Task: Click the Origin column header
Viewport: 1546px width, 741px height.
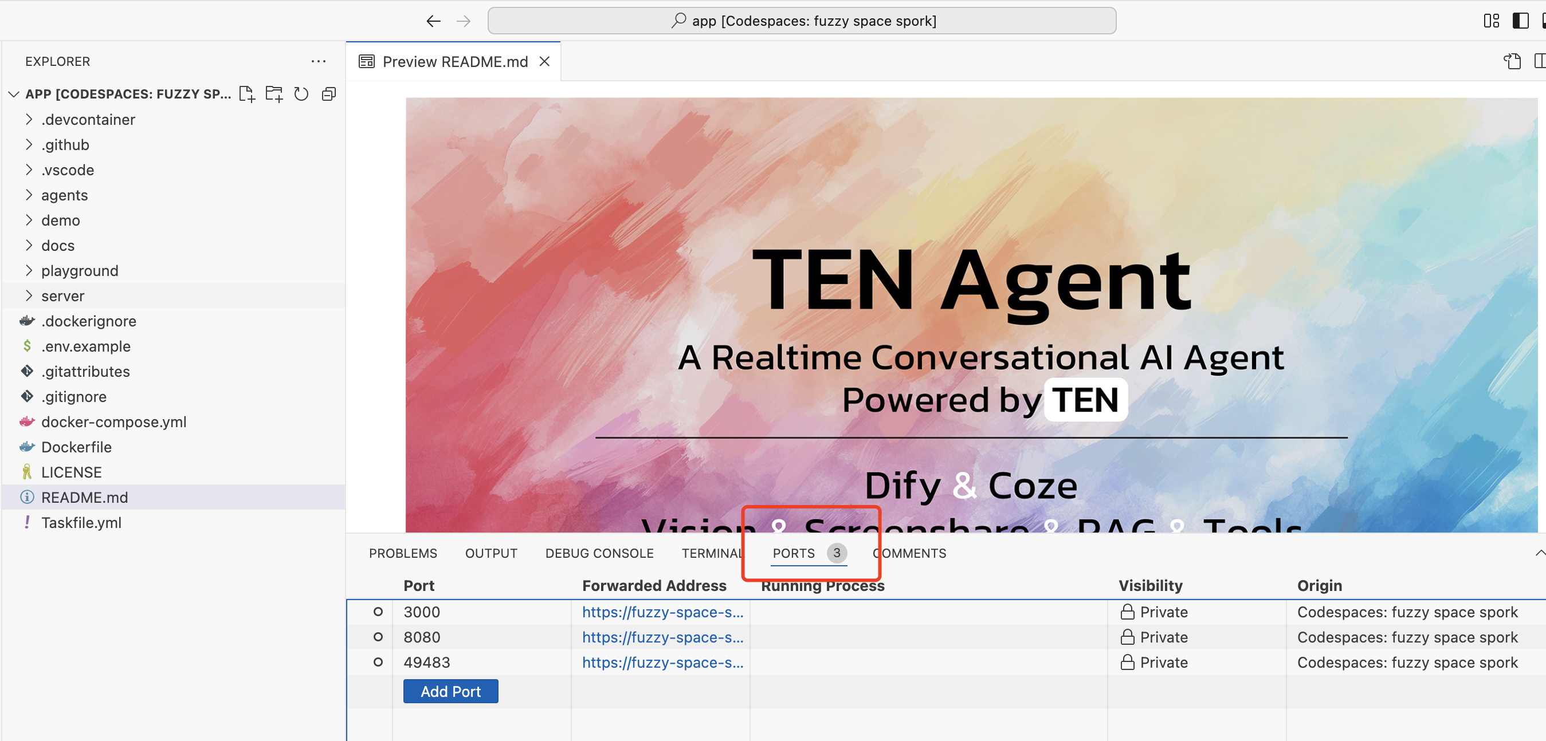Action: pyautogui.click(x=1319, y=586)
